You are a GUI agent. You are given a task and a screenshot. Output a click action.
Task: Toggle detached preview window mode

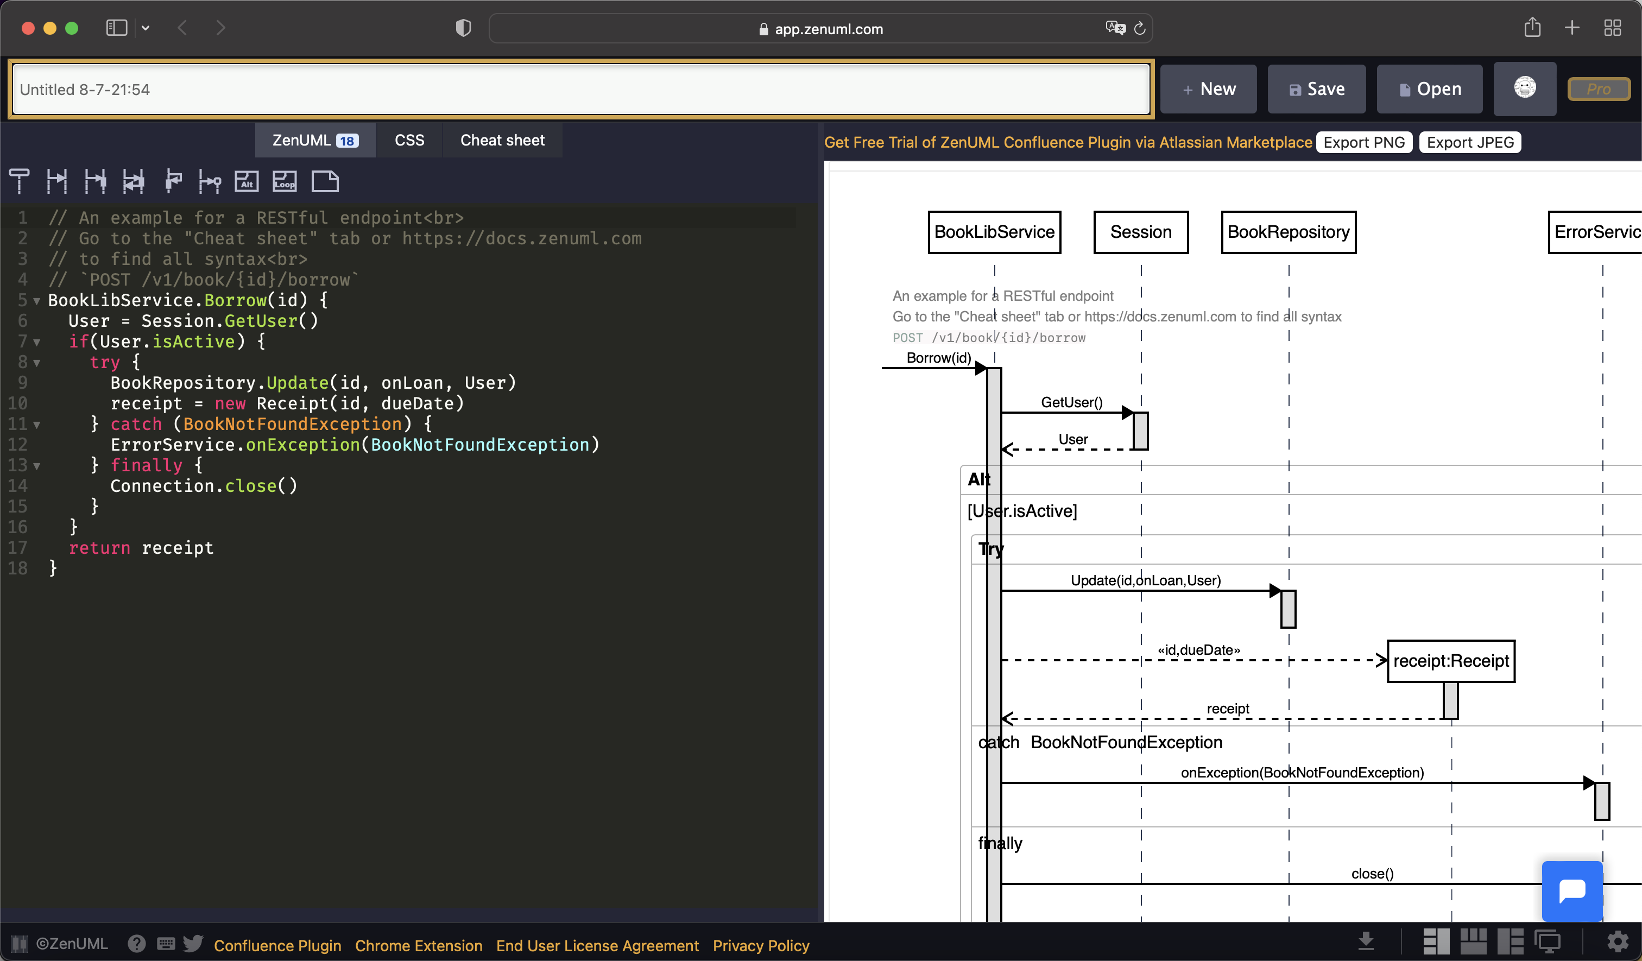(1548, 941)
